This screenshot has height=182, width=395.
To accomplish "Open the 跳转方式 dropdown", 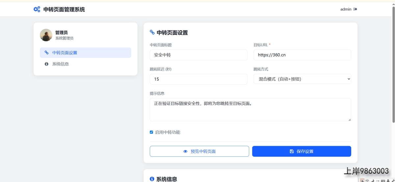I will [302, 79].
